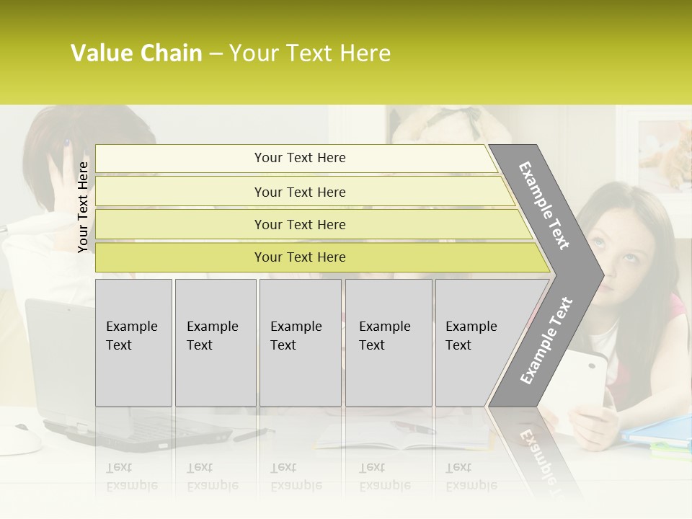
Task: Select the first Example Text gray box
Action: 134,342
